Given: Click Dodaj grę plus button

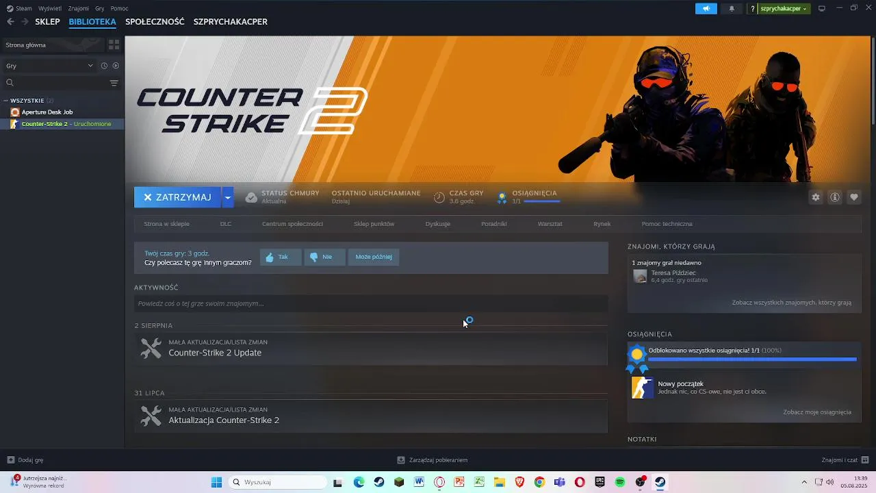Looking at the screenshot, I should tap(25, 460).
